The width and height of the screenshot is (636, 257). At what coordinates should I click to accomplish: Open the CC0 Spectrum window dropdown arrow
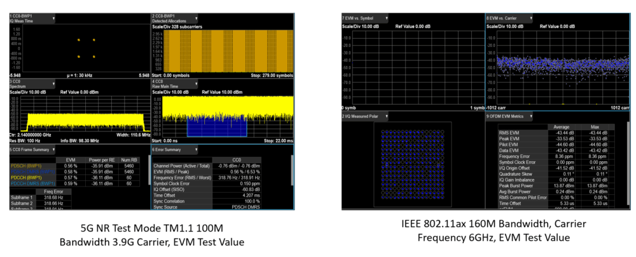click(x=53, y=84)
